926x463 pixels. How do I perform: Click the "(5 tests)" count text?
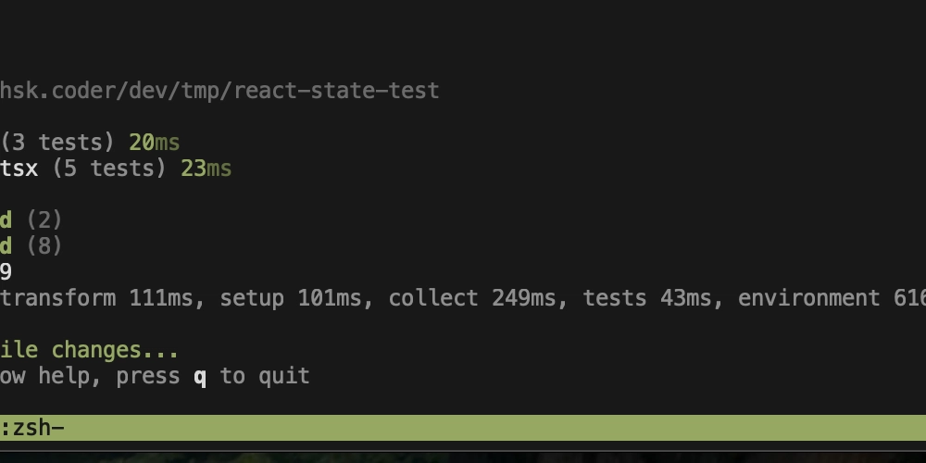[x=109, y=169]
